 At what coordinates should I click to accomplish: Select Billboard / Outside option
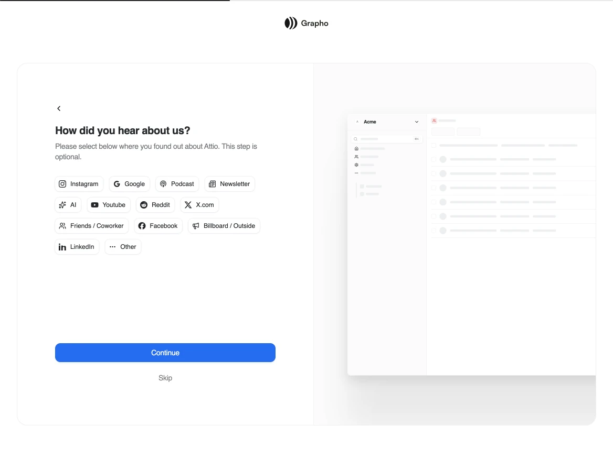tap(224, 226)
